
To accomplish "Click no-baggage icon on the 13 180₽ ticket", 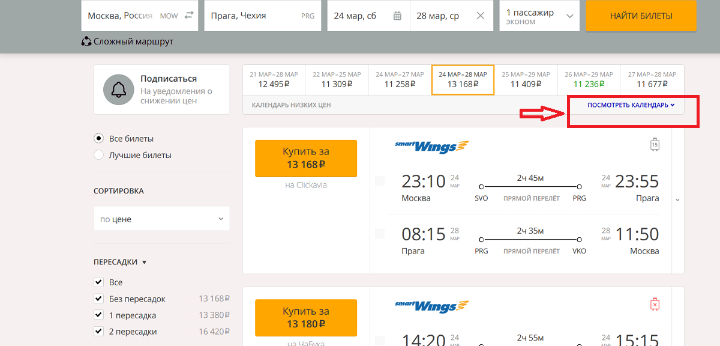I will click(655, 305).
